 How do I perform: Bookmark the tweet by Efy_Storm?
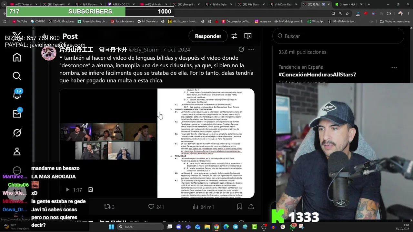click(x=240, y=207)
